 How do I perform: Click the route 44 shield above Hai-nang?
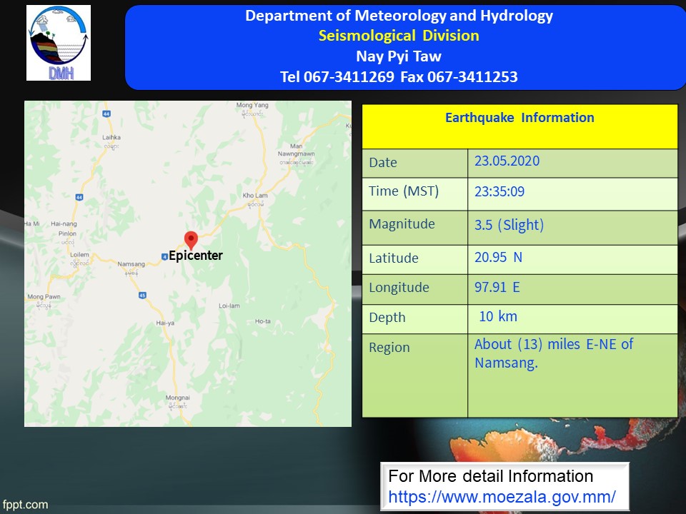pos(79,196)
